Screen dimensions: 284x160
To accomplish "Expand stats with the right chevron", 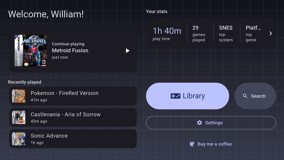I will pos(271,33).
